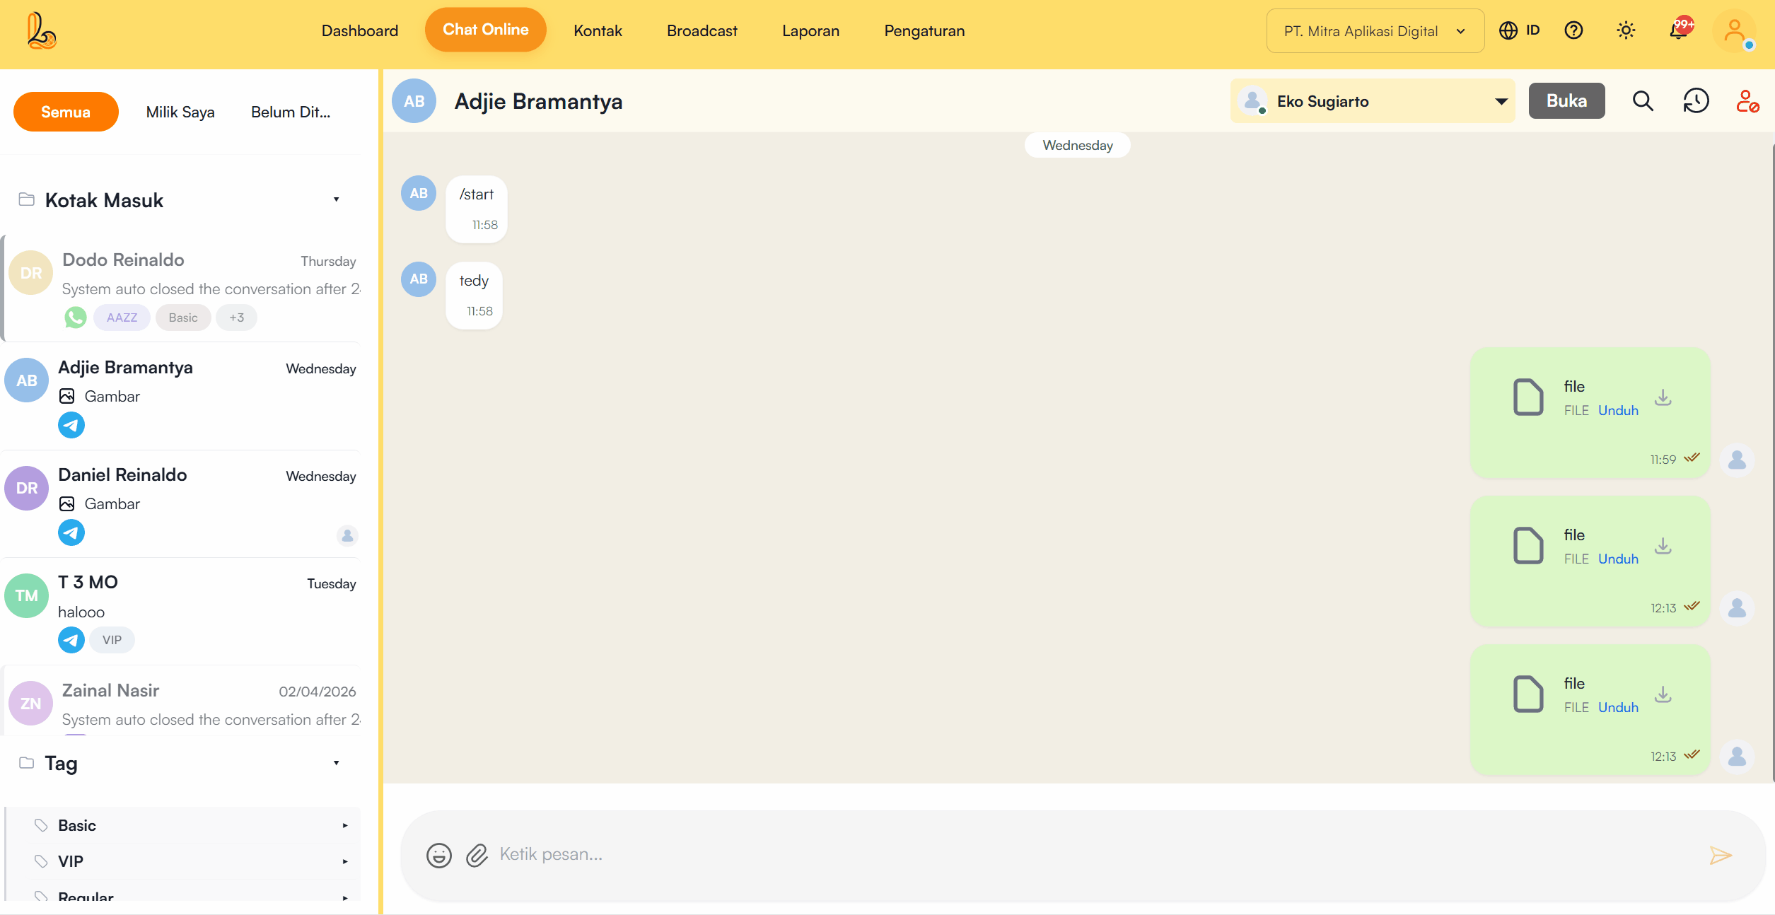This screenshot has width=1775, height=915.
Task: Click the Ketik pesan message input field
Action: coord(1061,855)
